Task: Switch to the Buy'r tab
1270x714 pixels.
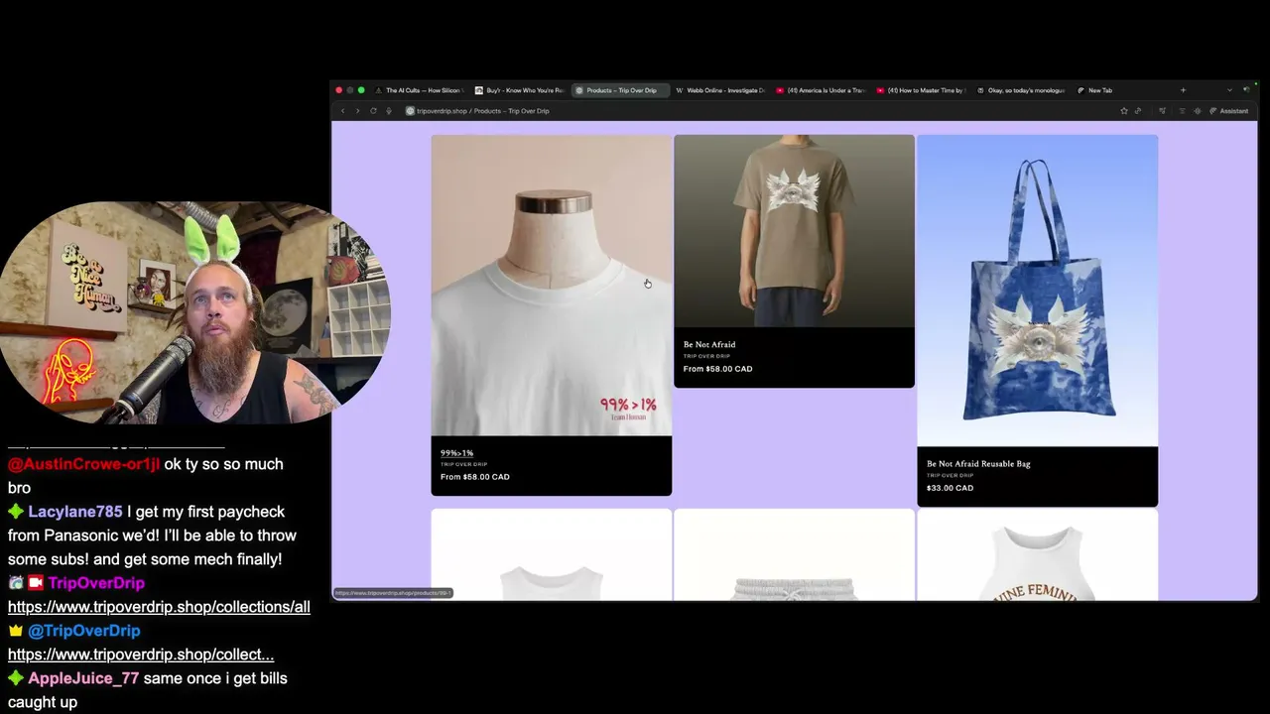Action: (519, 90)
